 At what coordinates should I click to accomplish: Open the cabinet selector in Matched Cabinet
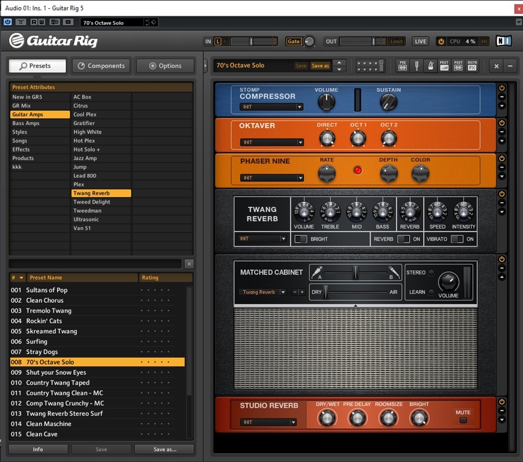(262, 292)
